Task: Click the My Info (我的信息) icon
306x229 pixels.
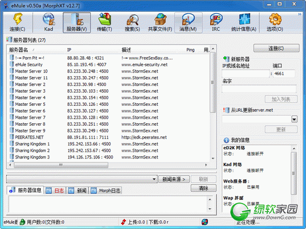Action: pos(226,140)
